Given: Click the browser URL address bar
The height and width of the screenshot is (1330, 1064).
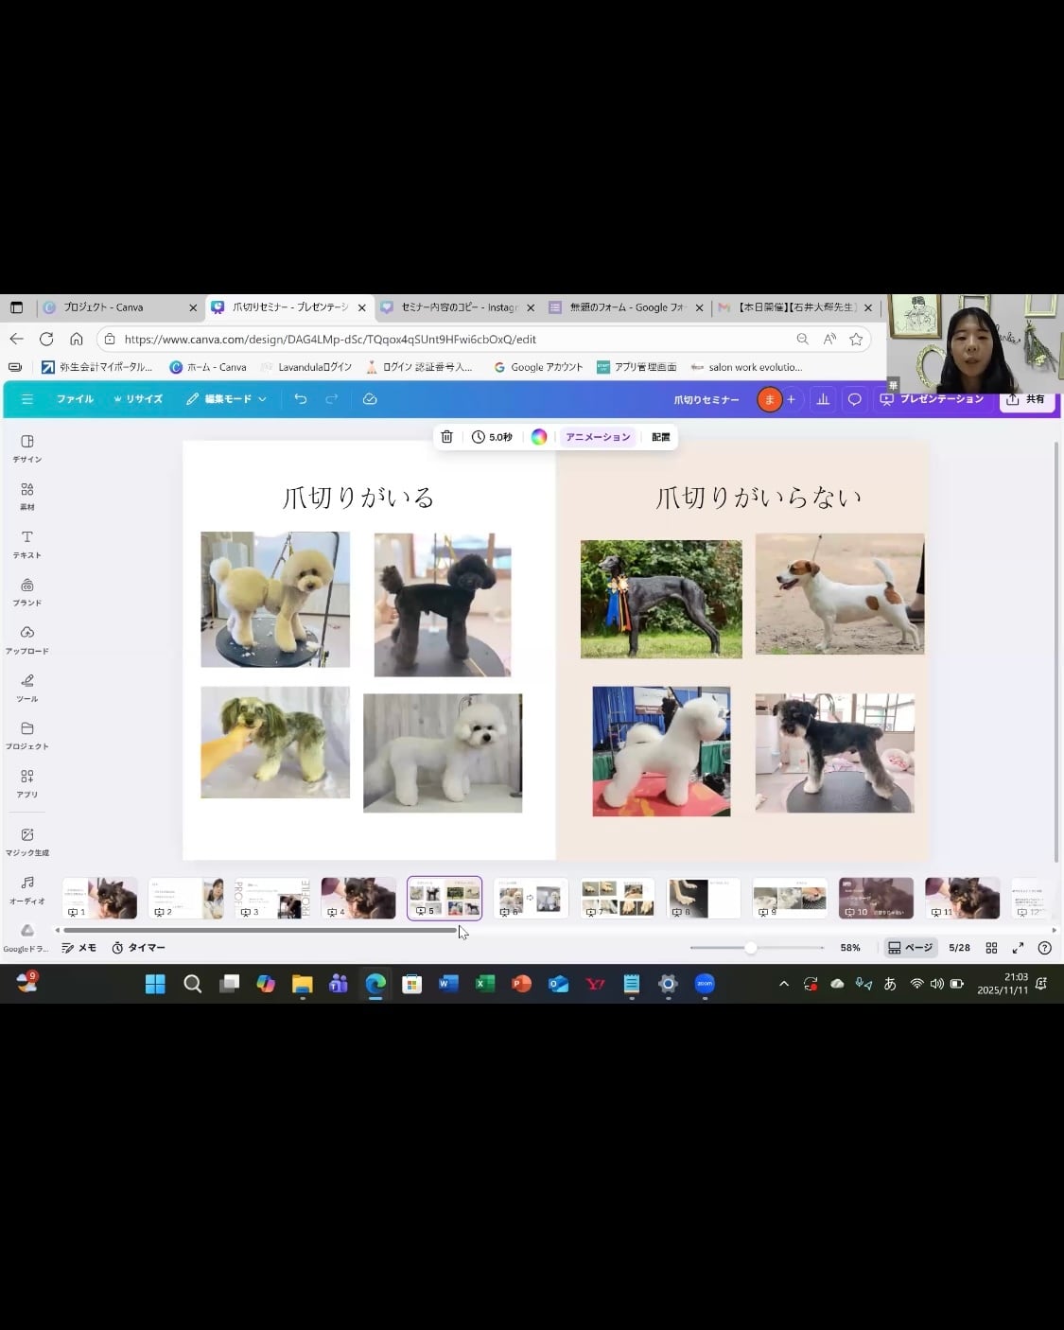Looking at the screenshot, I should click(x=454, y=339).
